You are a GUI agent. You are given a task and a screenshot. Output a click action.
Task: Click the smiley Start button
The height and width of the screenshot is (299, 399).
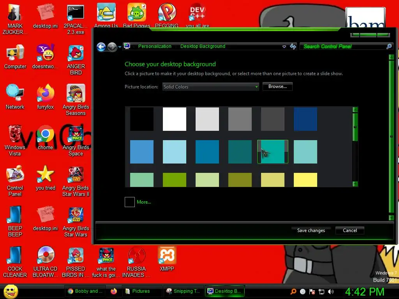click(11, 291)
